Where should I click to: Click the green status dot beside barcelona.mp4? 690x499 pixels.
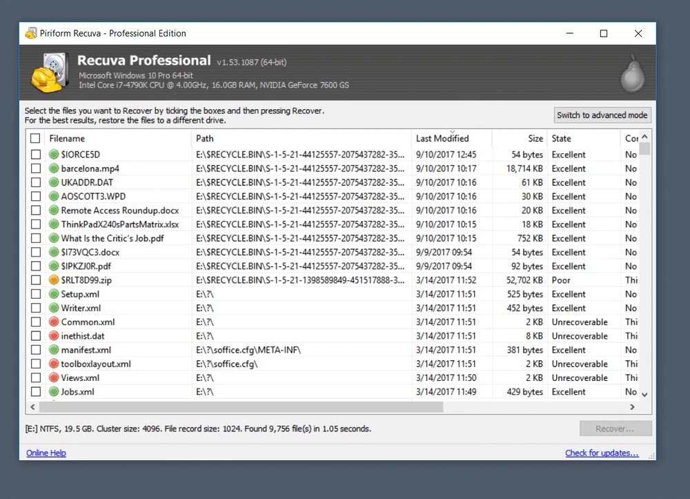[x=54, y=168]
